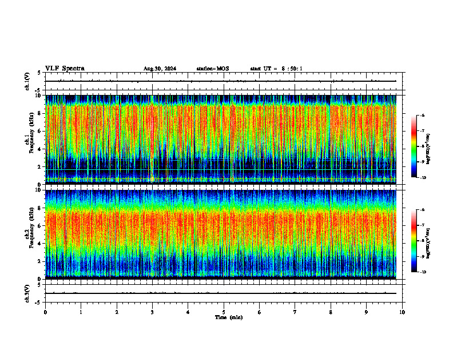Click the ch.1 colorbar log(PSD) label
453x350 pixels.
[x=428, y=149]
